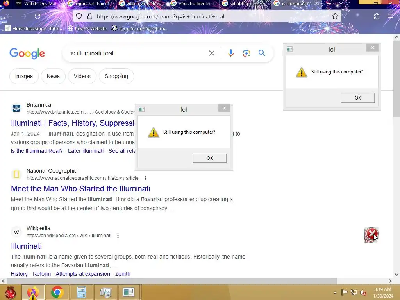Open Britannica Illuminati Facts result
Viewport: 400px width, 300px height.
pos(73,123)
